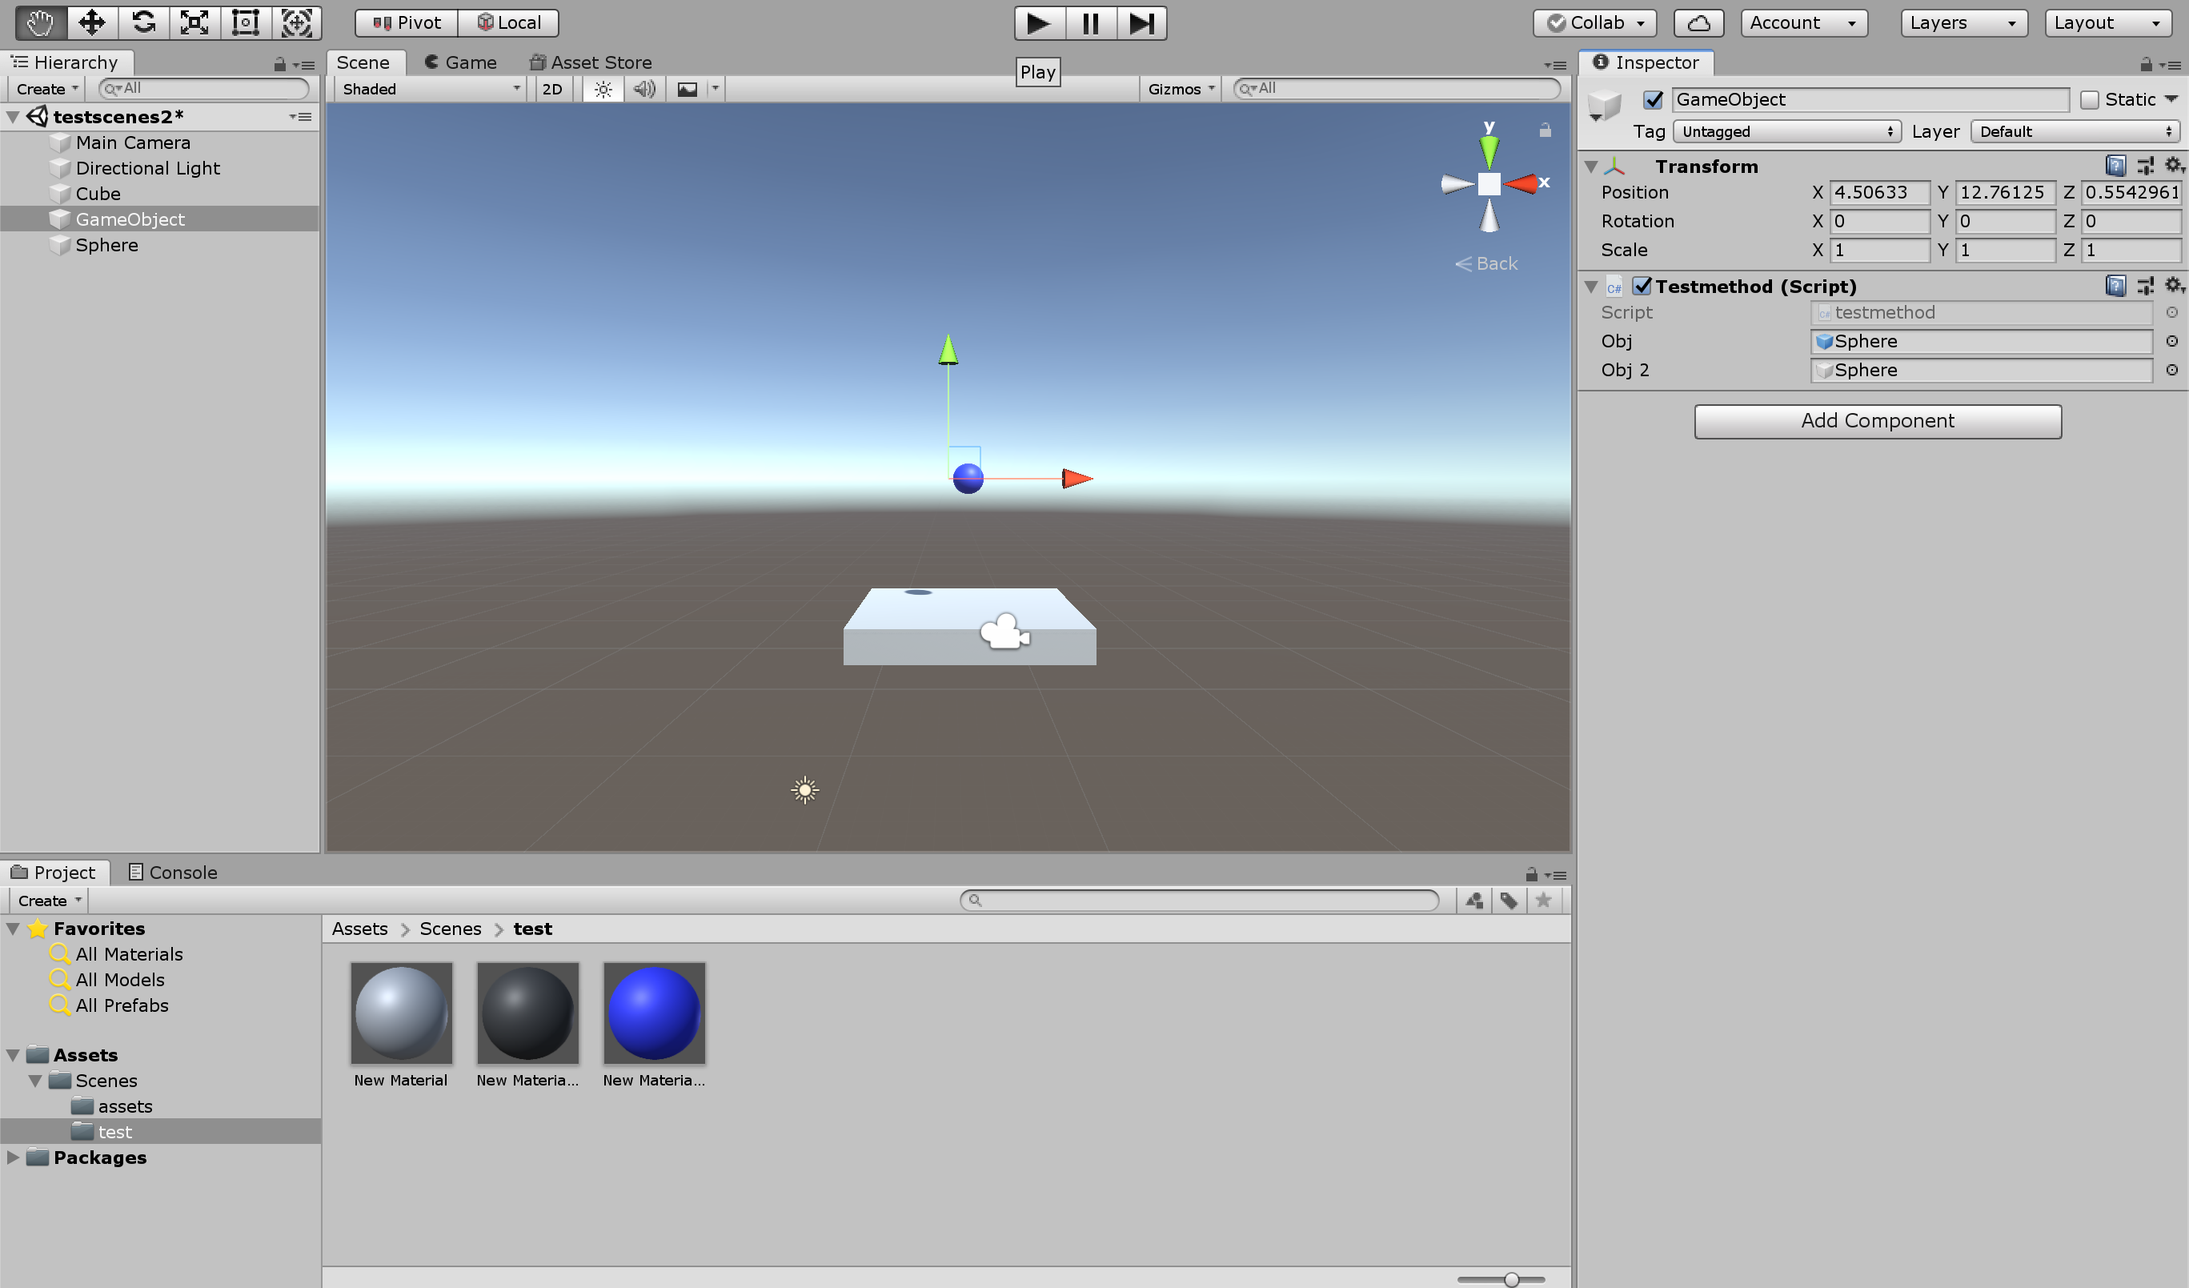Toggle scene audio speaker icon
The image size is (2189, 1288).
pyautogui.click(x=644, y=89)
